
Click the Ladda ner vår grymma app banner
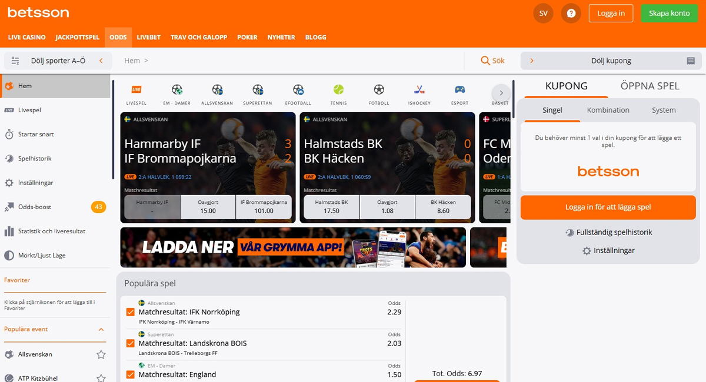click(x=293, y=247)
